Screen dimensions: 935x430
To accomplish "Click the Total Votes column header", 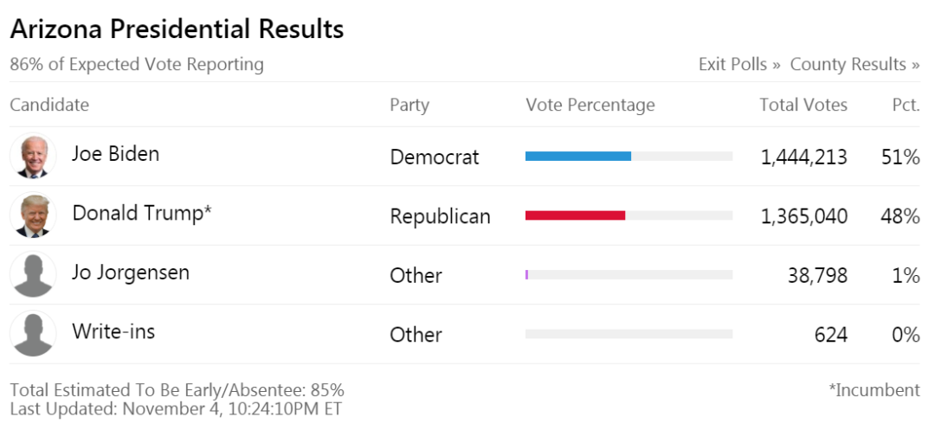I will pos(803,106).
